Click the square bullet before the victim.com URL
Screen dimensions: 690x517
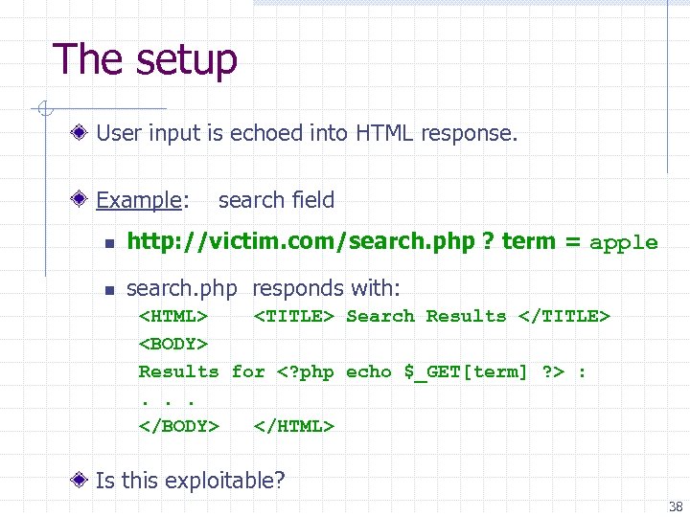pyautogui.click(x=110, y=243)
